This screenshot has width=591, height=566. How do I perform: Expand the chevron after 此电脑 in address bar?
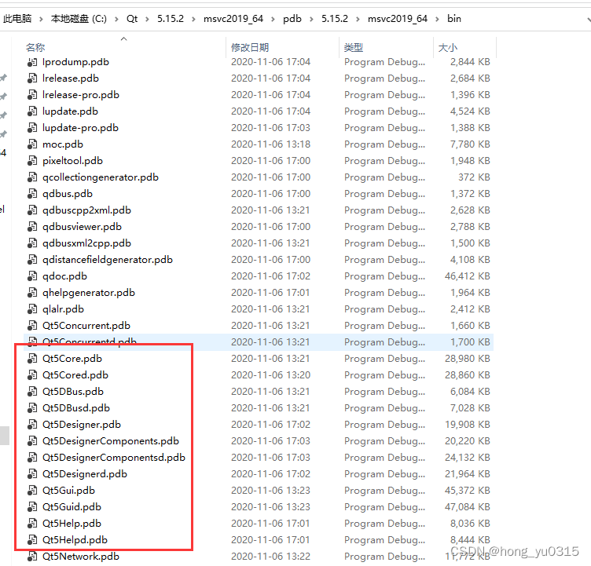pos(41,19)
